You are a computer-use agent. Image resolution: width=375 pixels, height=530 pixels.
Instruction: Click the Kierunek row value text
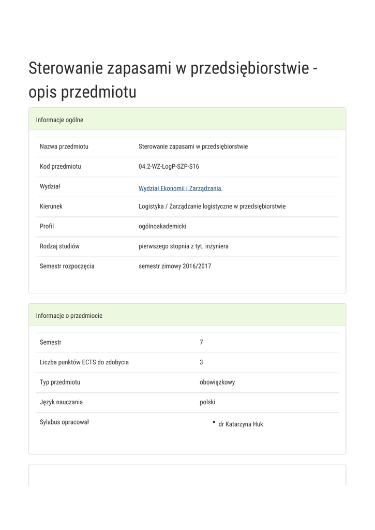212,207
